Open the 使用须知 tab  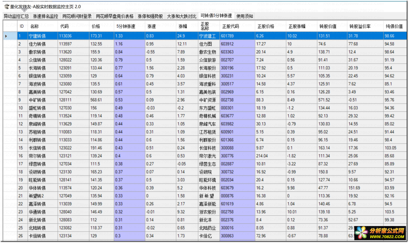[245, 16]
